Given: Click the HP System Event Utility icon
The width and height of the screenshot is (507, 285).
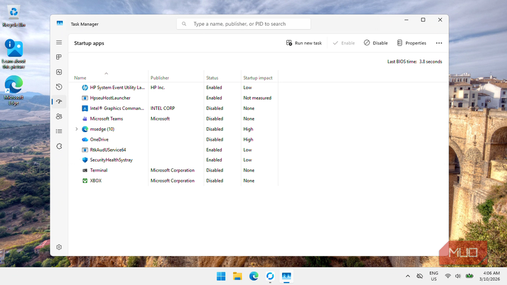Looking at the screenshot, I should [x=85, y=88].
